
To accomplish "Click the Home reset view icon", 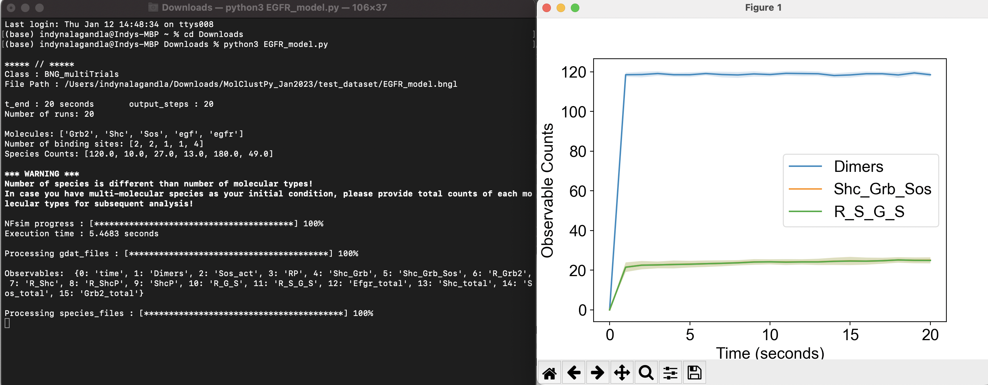I will coord(549,372).
